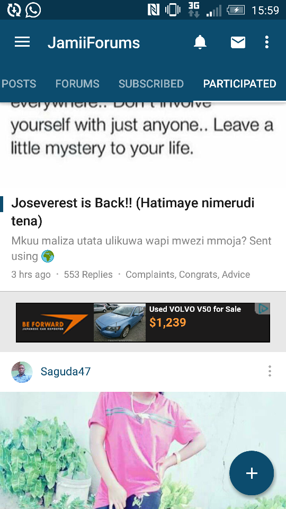Tap Saguda47's profile avatar
286x509 pixels.
[22, 372]
